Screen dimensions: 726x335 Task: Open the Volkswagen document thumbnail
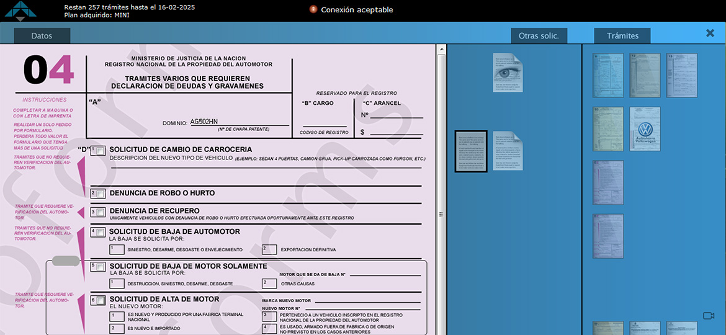coord(645,129)
